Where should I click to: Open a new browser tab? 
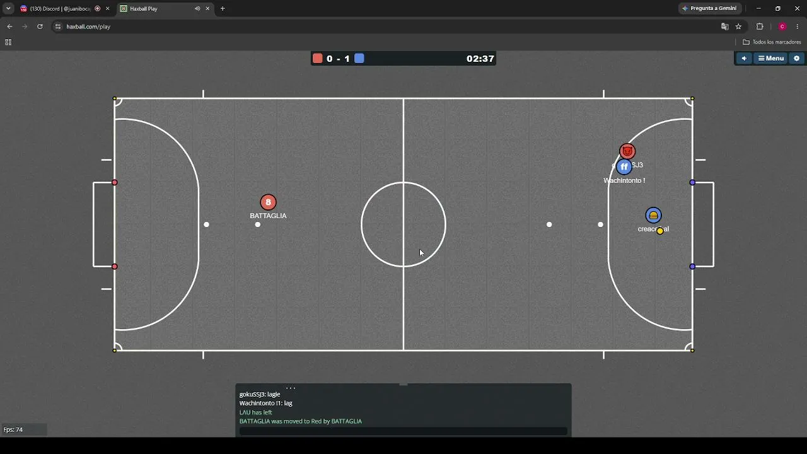[x=223, y=9]
